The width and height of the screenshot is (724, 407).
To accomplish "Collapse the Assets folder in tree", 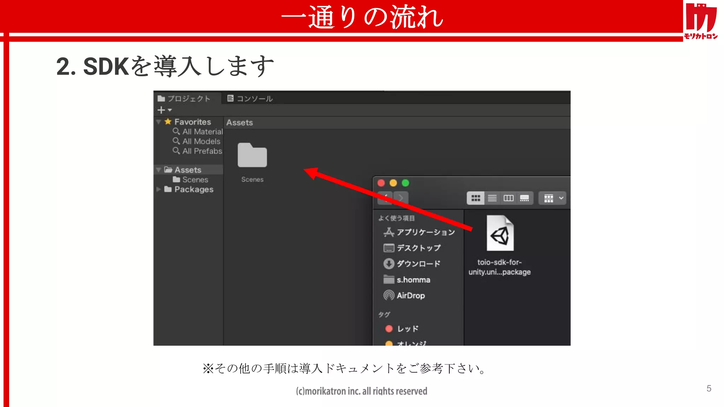I will (158, 170).
